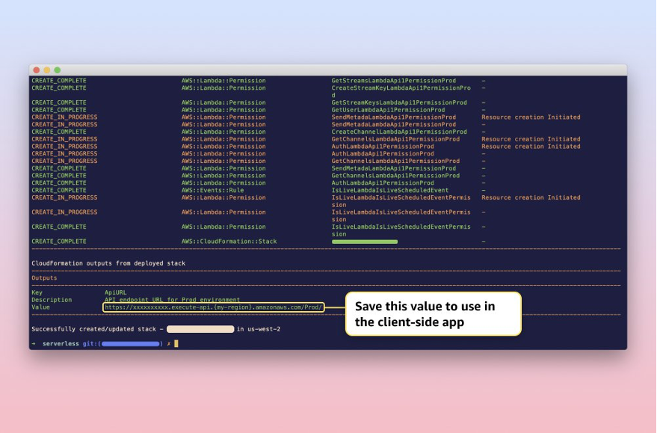Click CREATE_COMPLETE in GetStreamsLambdaApi1PermissionProd row
Screen dimensions: 657x433
(x=59, y=81)
